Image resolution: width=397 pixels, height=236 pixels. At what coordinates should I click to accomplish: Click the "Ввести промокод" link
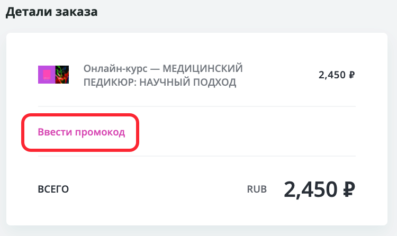(x=82, y=132)
